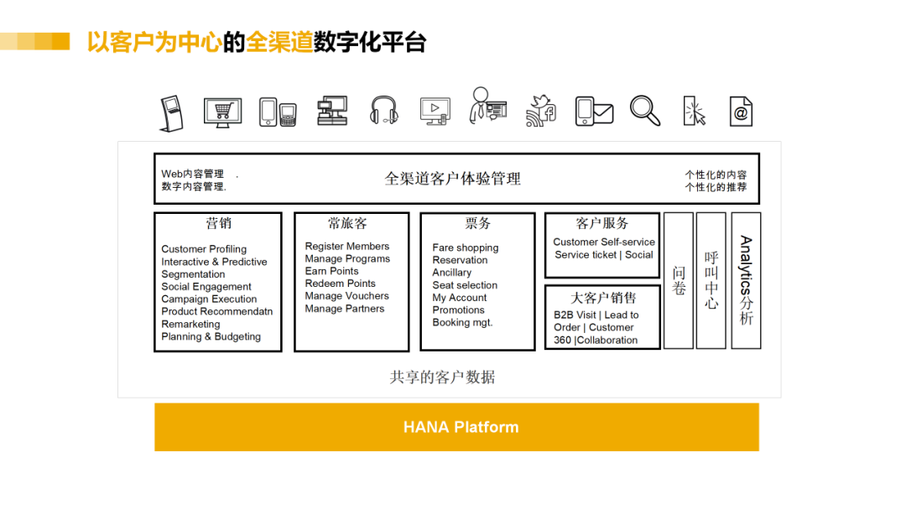
Task: Click the cursor click-through icon
Action: tap(695, 111)
